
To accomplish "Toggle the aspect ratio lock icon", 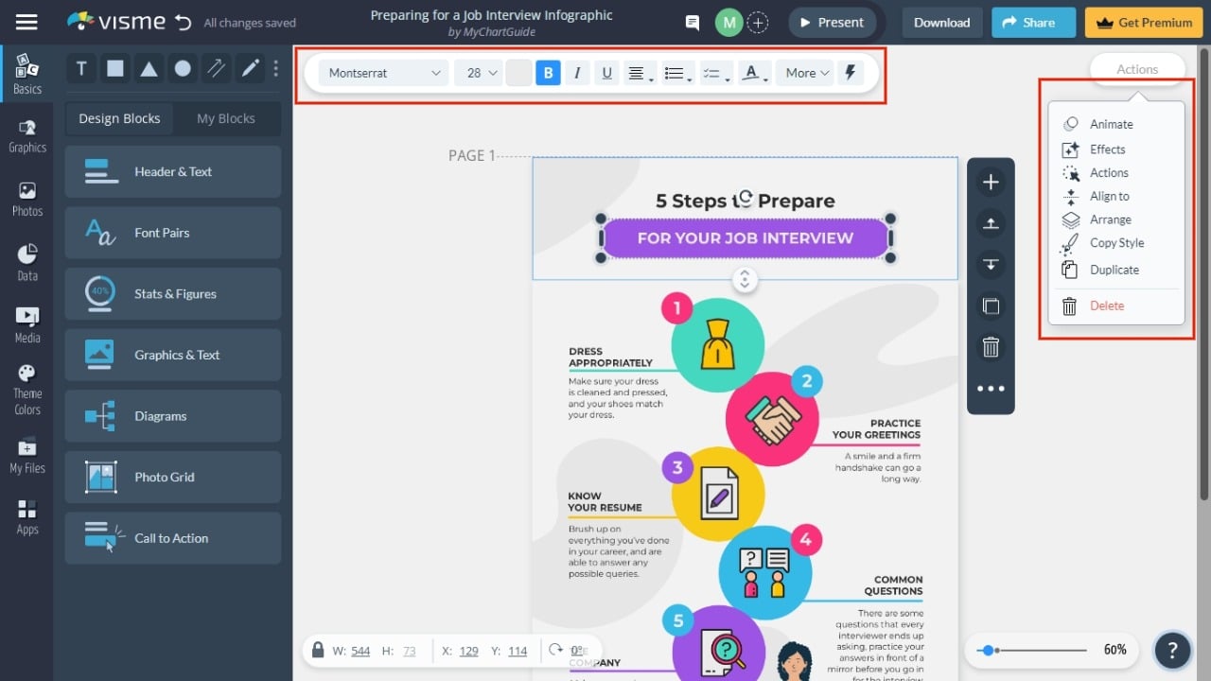I will click(317, 651).
